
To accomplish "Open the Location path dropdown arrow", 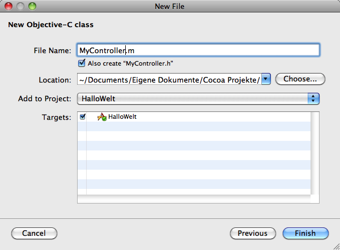I will pyautogui.click(x=266, y=79).
